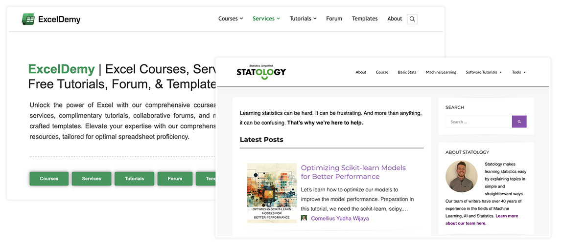Expand the Tutorials menu in ExcelDemy
Viewport: 563px width, 245px height.
tap(303, 19)
